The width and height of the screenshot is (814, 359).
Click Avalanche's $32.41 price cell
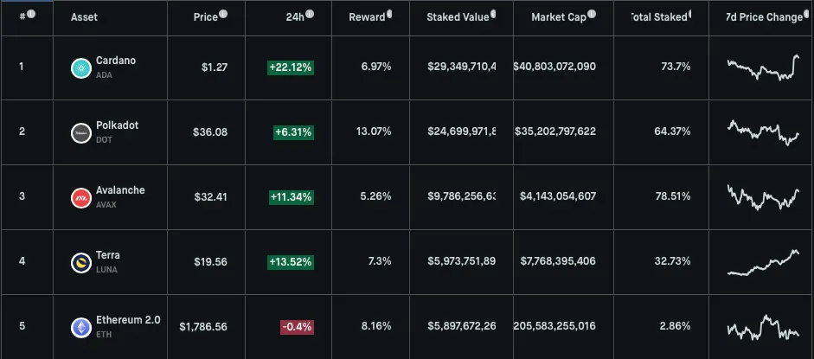tap(210, 197)
